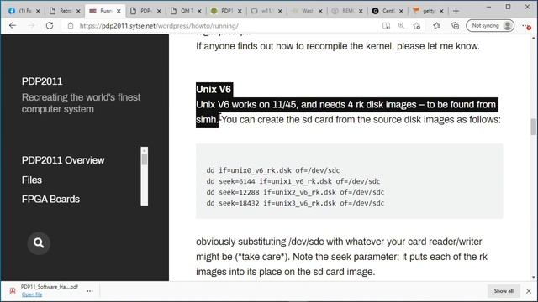This screenshot has width=538, height=302.
Task: Click the Unix V6 heading text
Action: (x=214, y=90)
